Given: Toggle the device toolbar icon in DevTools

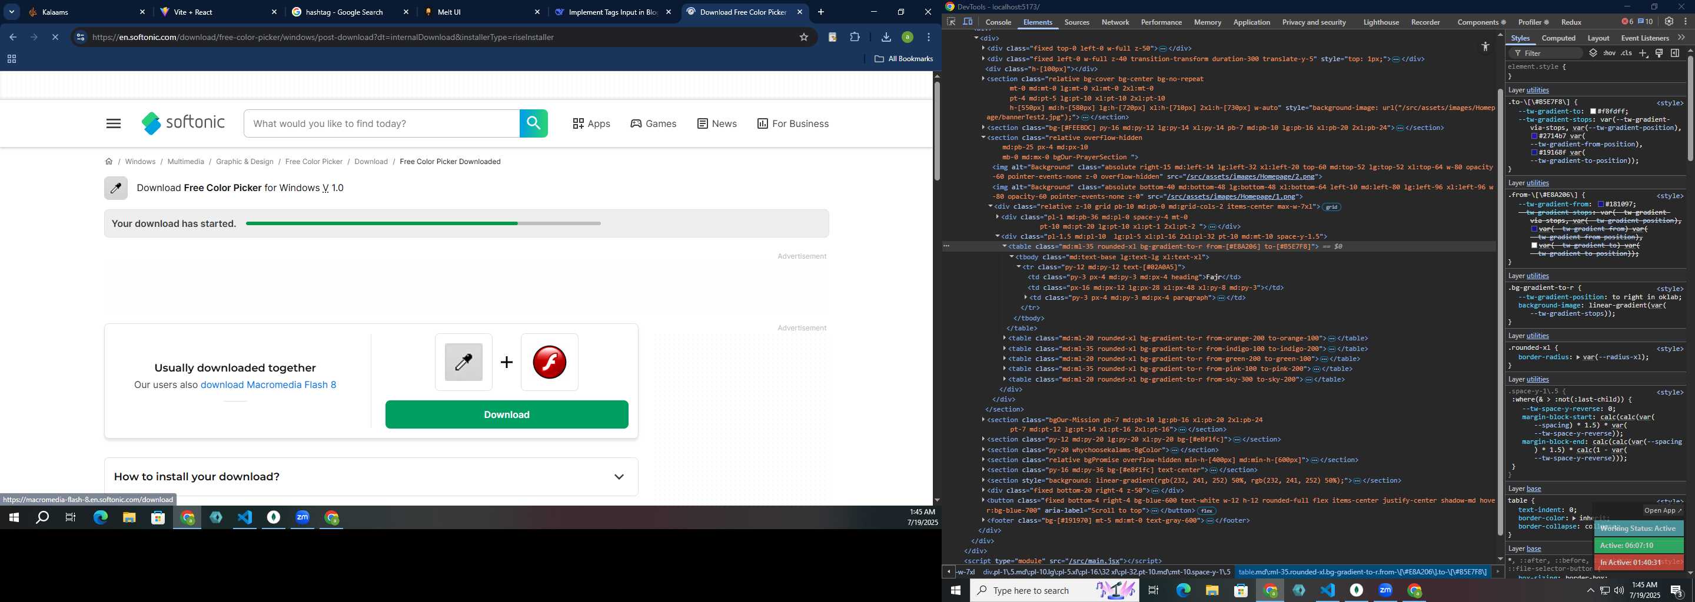Looking at the screenshot, I should (968, 22).
